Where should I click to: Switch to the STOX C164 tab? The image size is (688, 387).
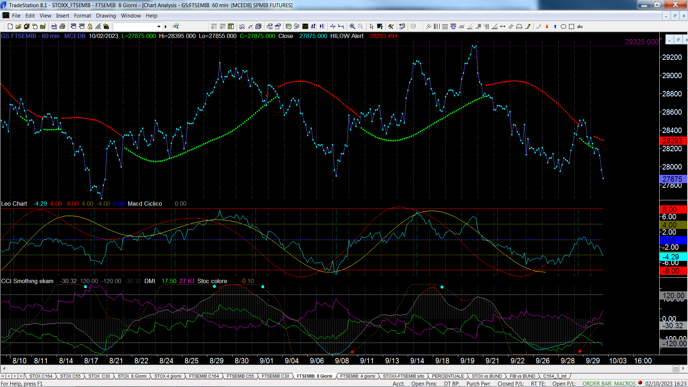(40, 376)
